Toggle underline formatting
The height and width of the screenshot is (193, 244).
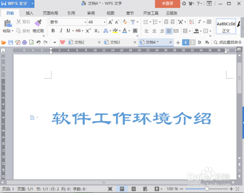(68, 30)
